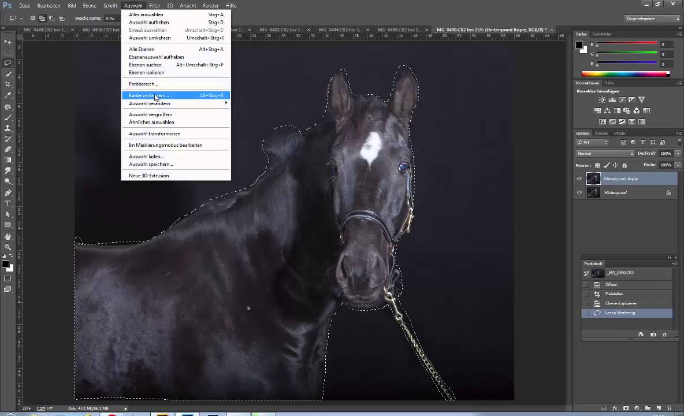Select the Brush tool
This screenshot has width=684, height=416.
(8, 117)
